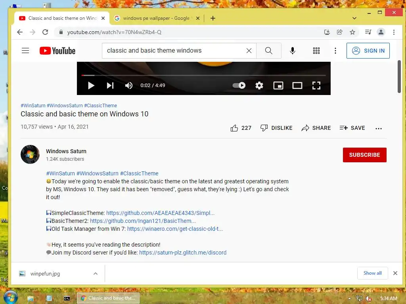Save the video to a playlist
The width and height of the screenshot is (406, 304).
point(352,128)
